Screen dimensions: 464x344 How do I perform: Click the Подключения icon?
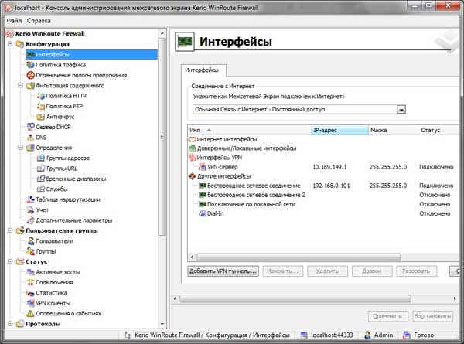[30, 282]
